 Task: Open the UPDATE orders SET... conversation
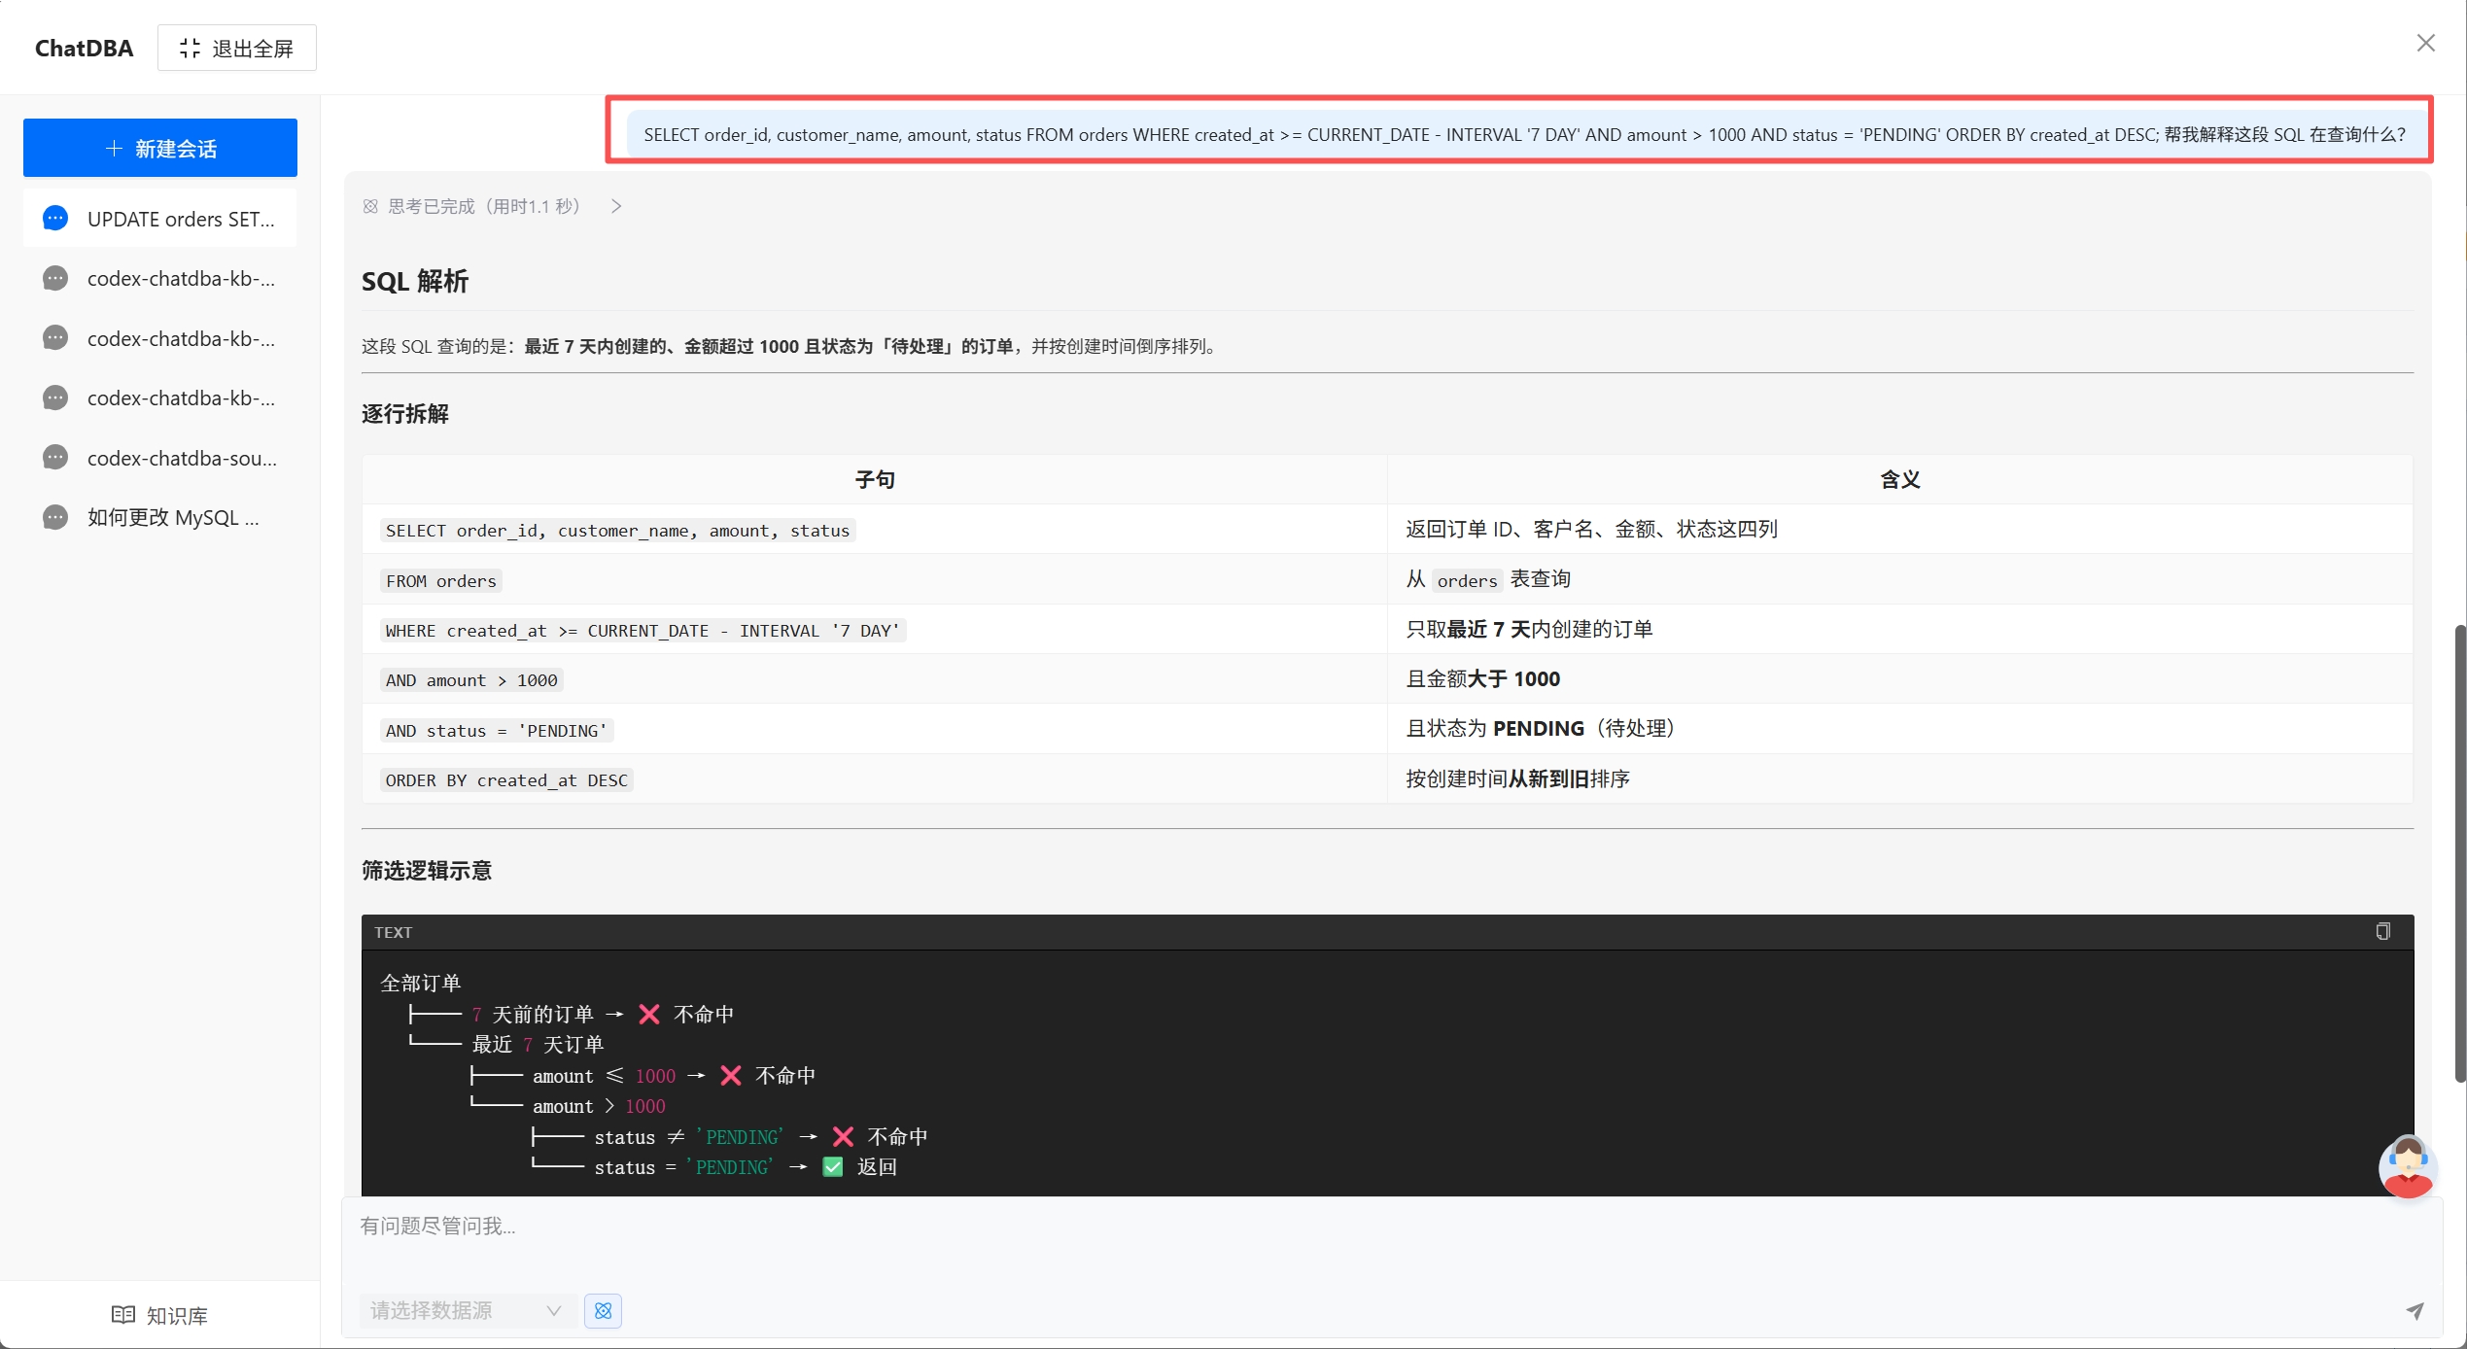(x=160, y=219)
